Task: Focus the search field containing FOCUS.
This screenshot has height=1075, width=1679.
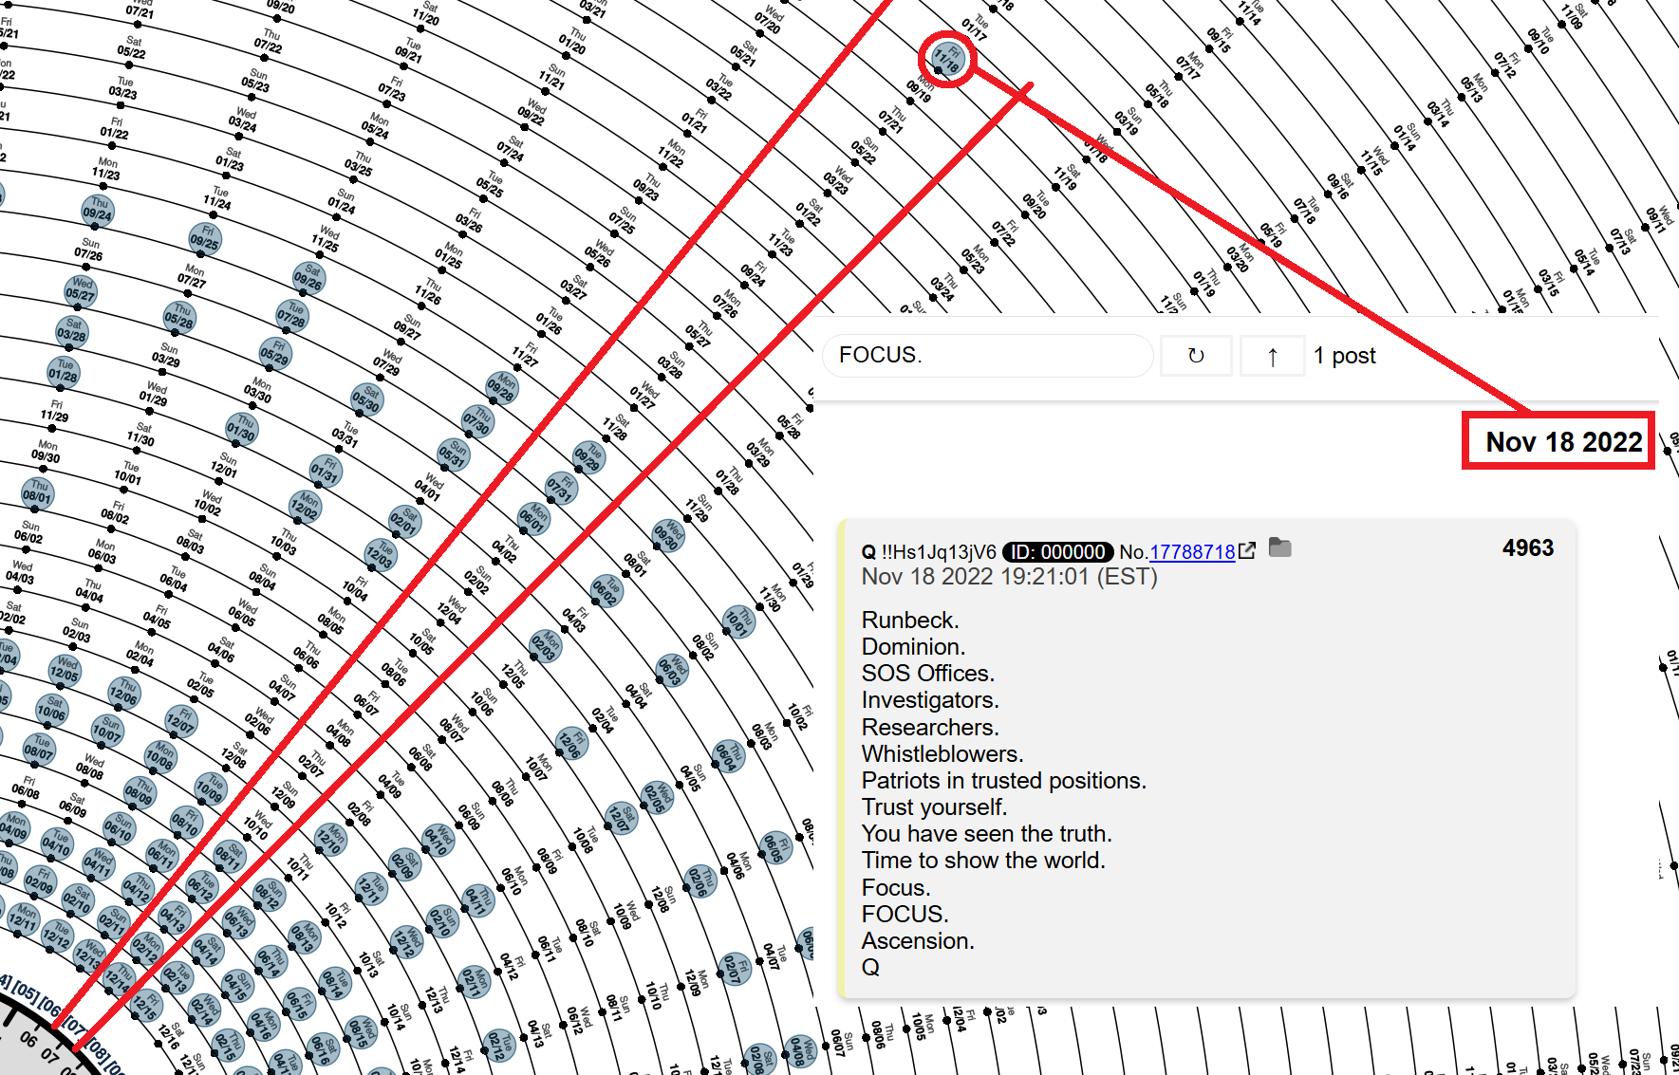Action: click(x=987, y=355)
